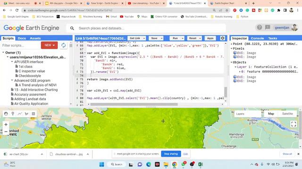This screenshot has width=302, height=169.
Task: Open Windows Start menu
Action: [102, 164]
